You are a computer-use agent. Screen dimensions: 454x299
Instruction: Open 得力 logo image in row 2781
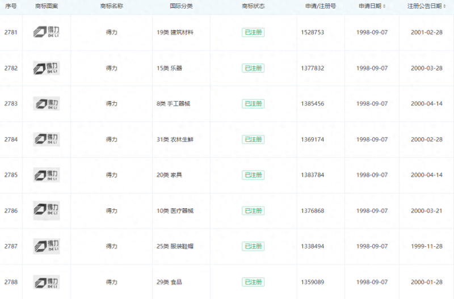point(46,32)
